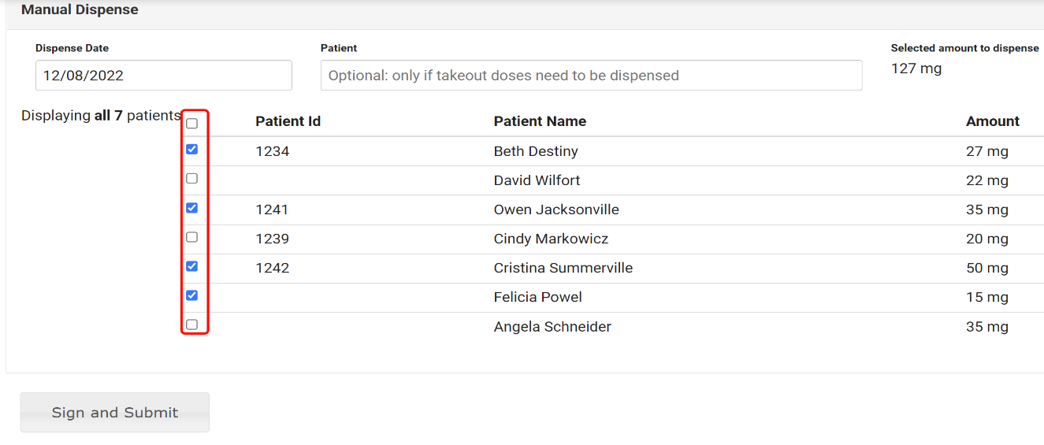Check Cindy Markowicz's checkbox
The height and width of the screenshot is (445, 1044).
191,237
